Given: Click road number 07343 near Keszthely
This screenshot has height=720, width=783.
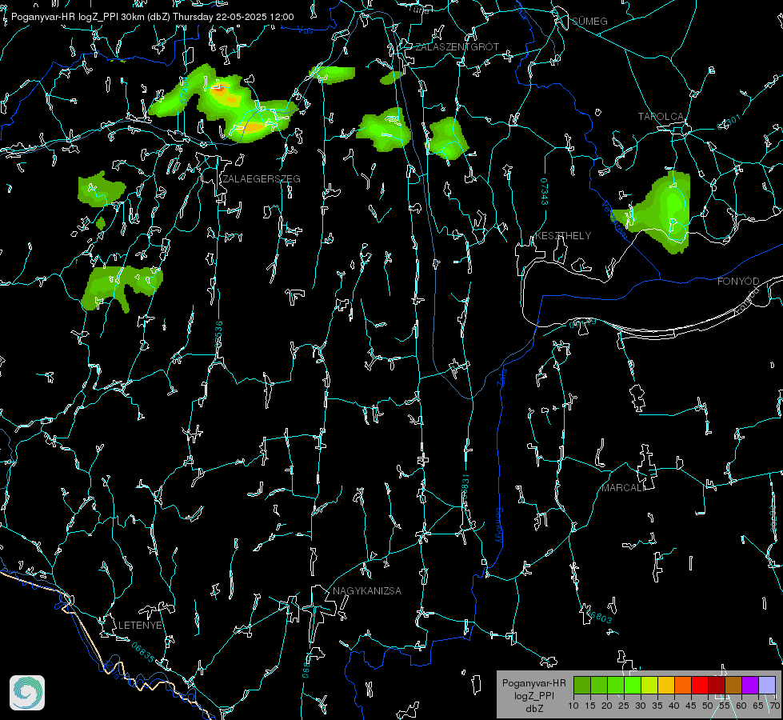Looking at the screenshot, I should [544, 191].
